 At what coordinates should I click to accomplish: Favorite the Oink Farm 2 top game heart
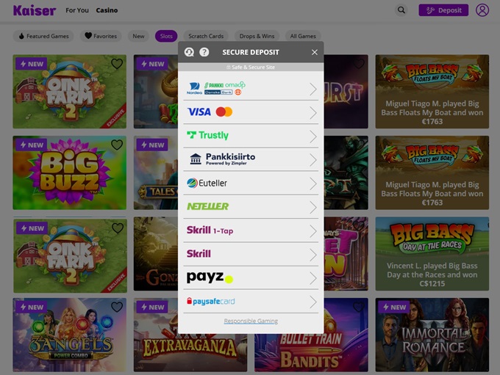(x=117, y=64)
